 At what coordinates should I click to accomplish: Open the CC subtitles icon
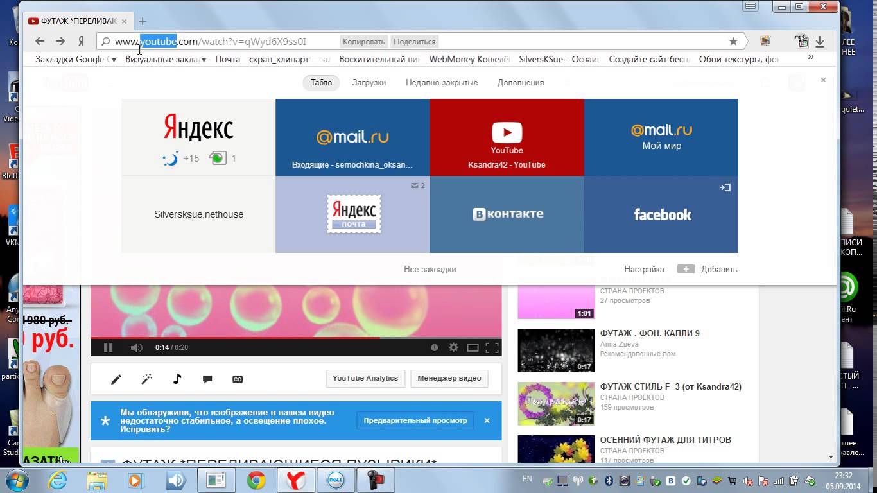pos(238,379)
